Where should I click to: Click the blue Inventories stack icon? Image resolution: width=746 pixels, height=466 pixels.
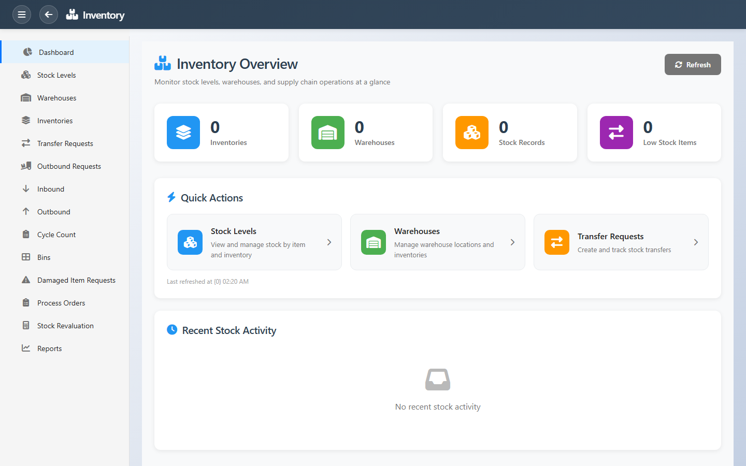(x=183, y=133)
